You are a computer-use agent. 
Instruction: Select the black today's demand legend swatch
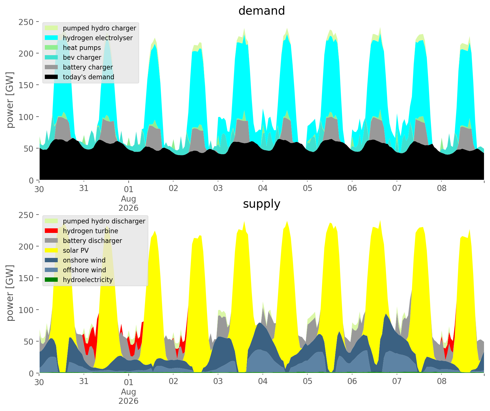point(52,77)
